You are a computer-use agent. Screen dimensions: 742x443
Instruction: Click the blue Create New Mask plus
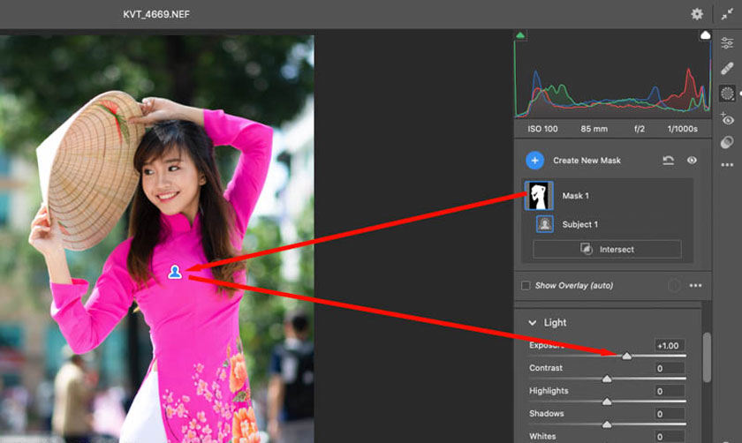click(534, 160)
